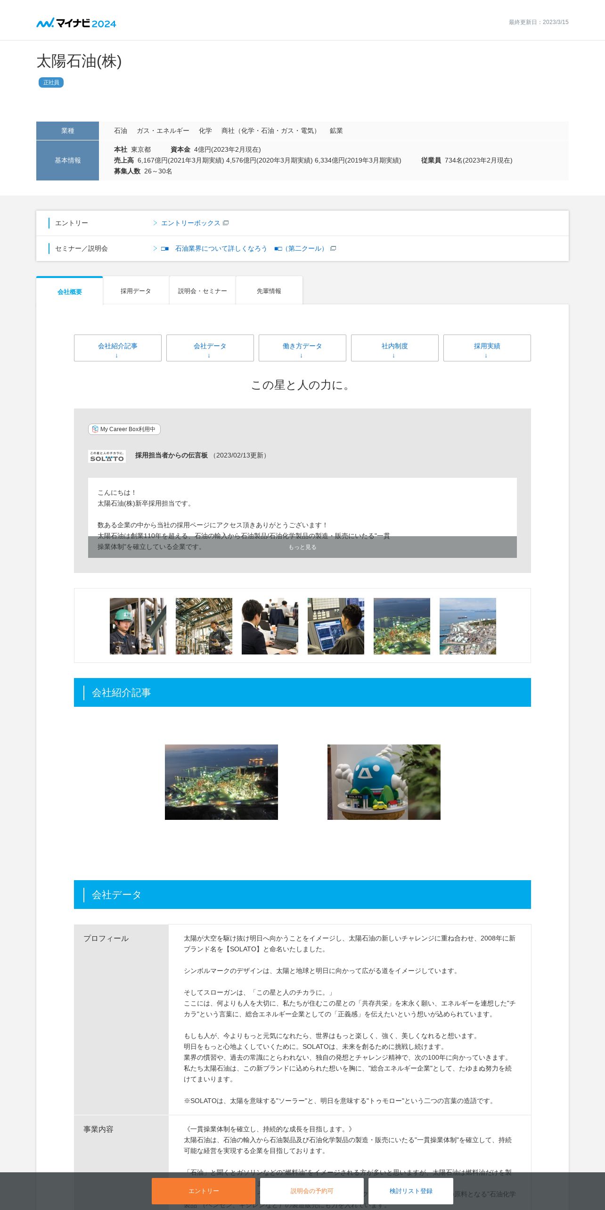Image resolution: width=605 pixels, height=1210 pixels.
Task: Click the 正社員 badge
Action: [x=51, y=82]
